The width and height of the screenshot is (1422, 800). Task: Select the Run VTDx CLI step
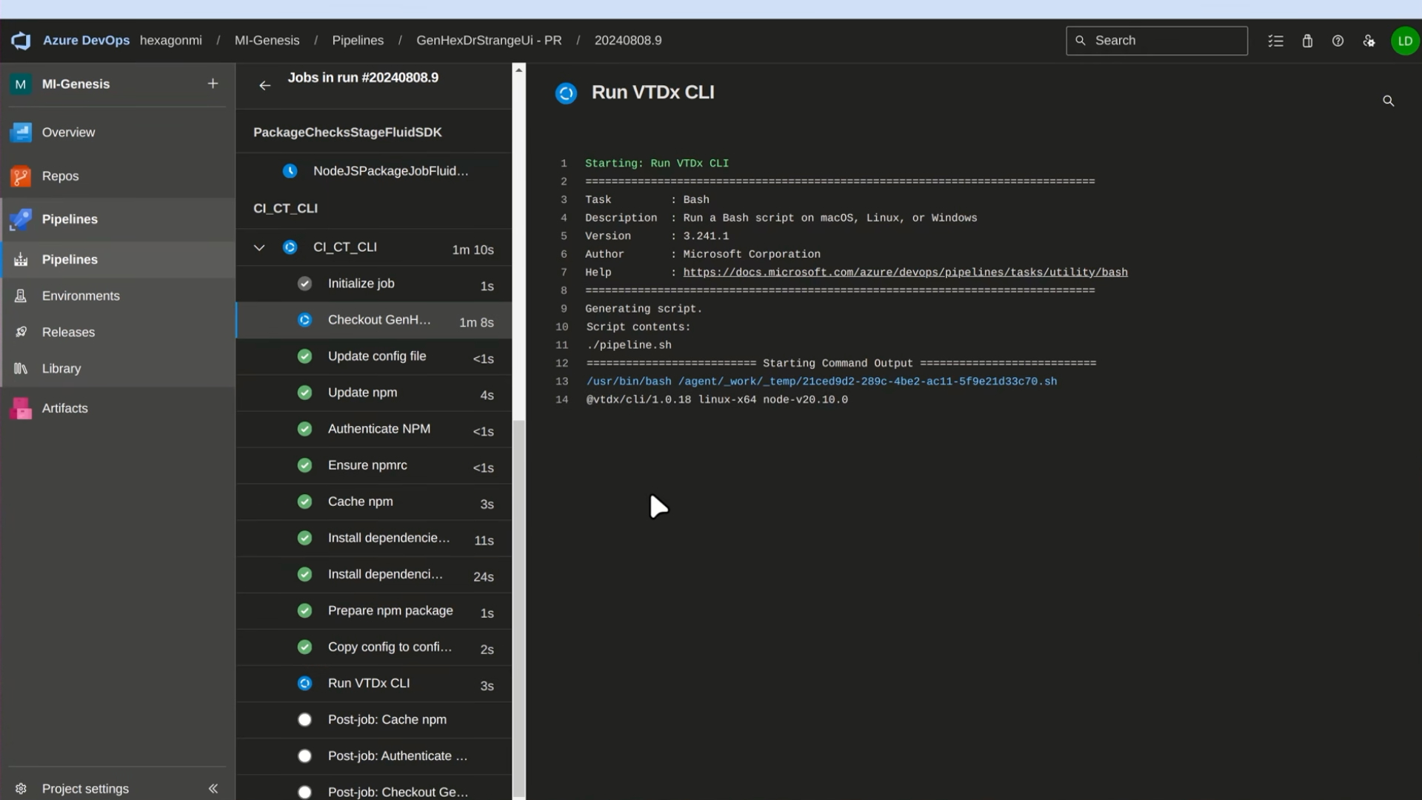point(369,683)
